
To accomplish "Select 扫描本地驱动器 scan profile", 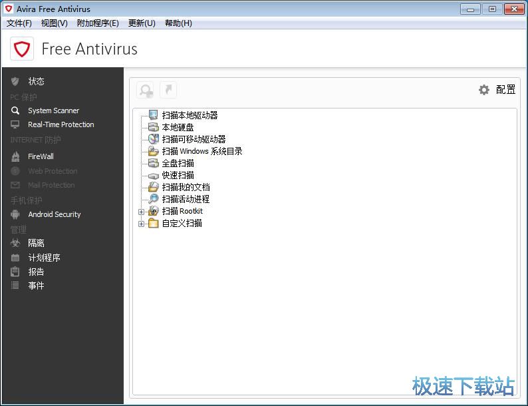I will 190,115.
